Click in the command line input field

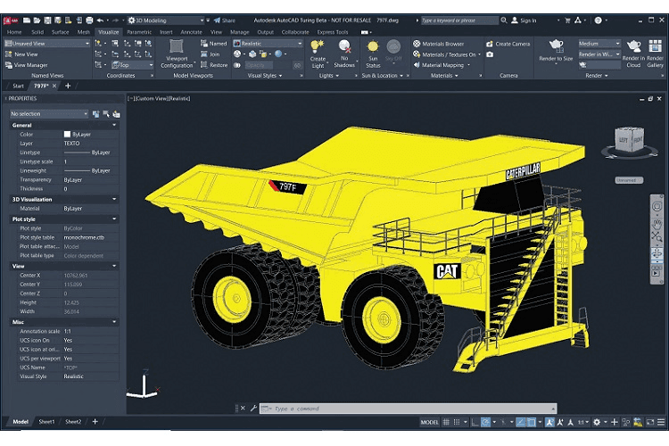coord(408,409)
